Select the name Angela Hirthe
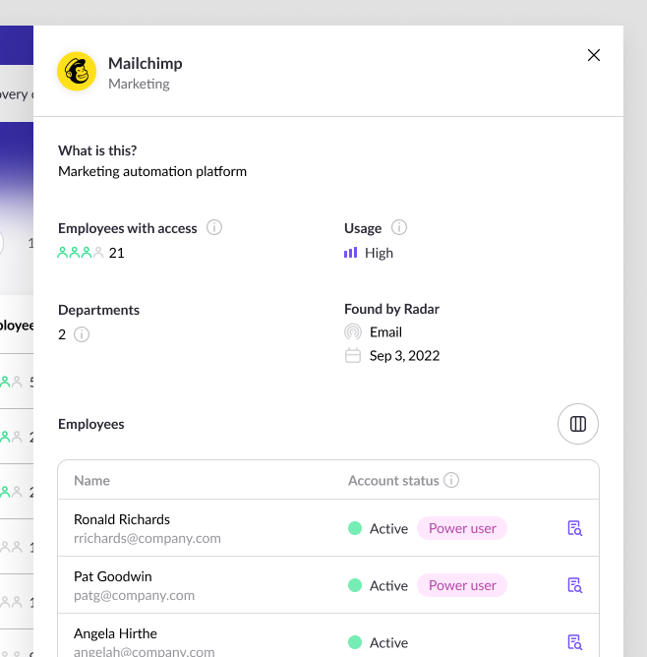The width and height of the screenshot is (647, 657). (115, 633)
